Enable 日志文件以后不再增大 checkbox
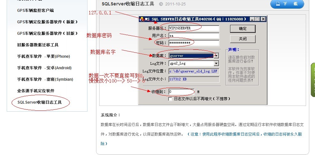315x155 pixels. [170, 99]
